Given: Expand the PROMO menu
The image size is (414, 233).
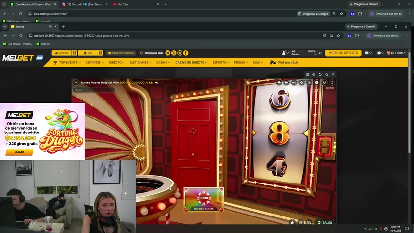Looking at the screenshot, I should tap(241, 62).
